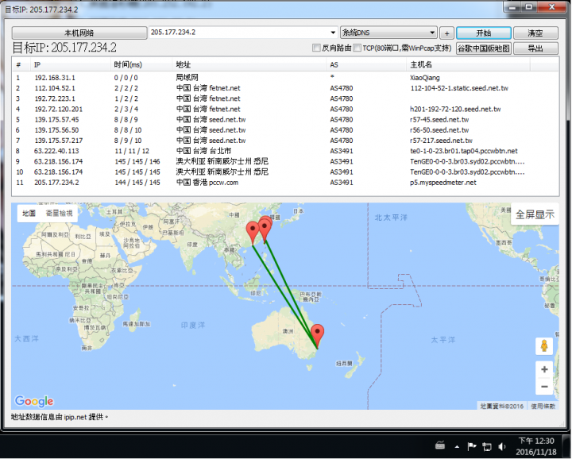Click inside the IP address field 205.177.234.2

[x=239, y=33]
